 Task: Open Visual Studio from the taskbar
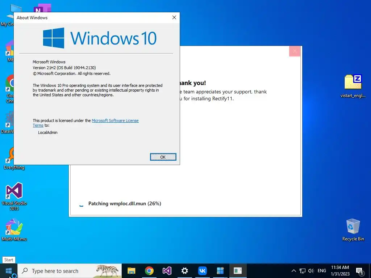167,271
